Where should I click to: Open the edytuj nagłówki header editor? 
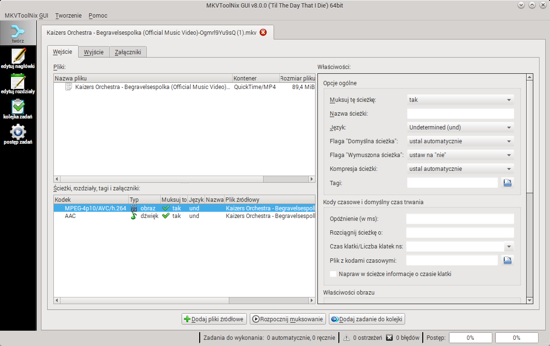18,58
